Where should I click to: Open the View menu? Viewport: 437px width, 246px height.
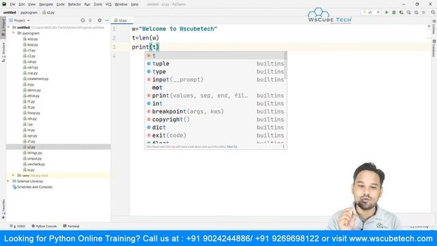point(32,5)
